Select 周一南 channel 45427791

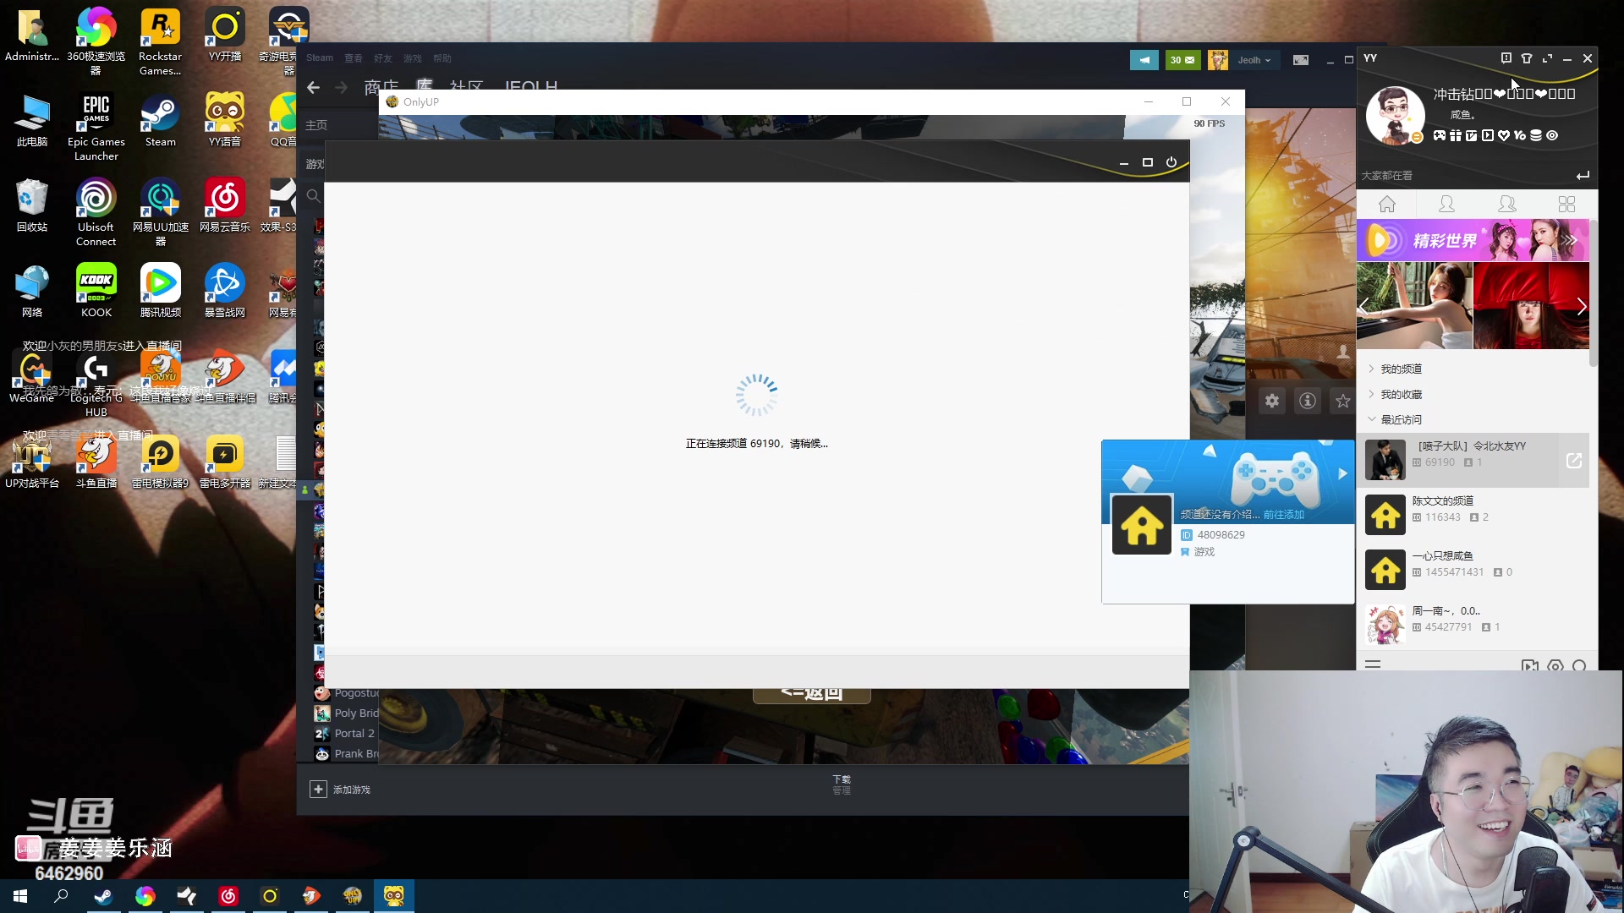tap(1473, 625)
